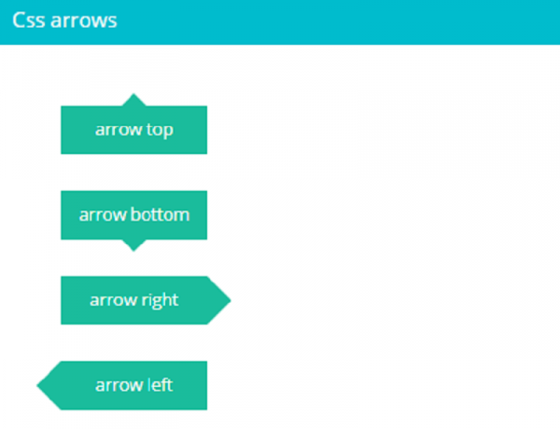560x429 pixels.
Task: Click the word "top" in the first box
Action: click(160, 130)
